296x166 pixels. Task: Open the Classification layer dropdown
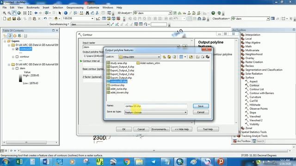(x=268, y=18)
